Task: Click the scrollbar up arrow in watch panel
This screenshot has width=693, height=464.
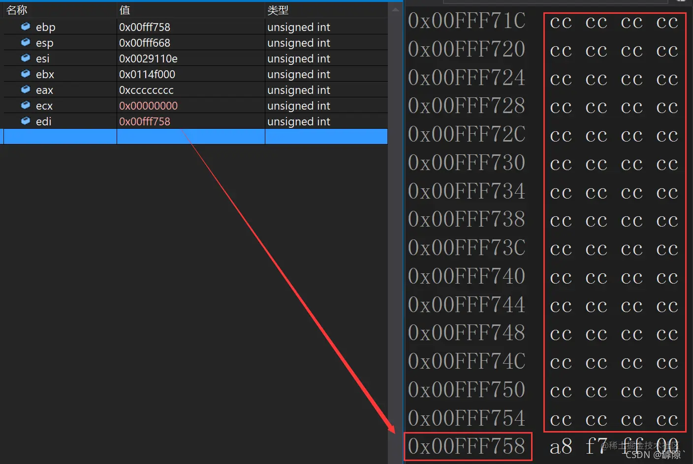Action: click(x=395, y=9)
